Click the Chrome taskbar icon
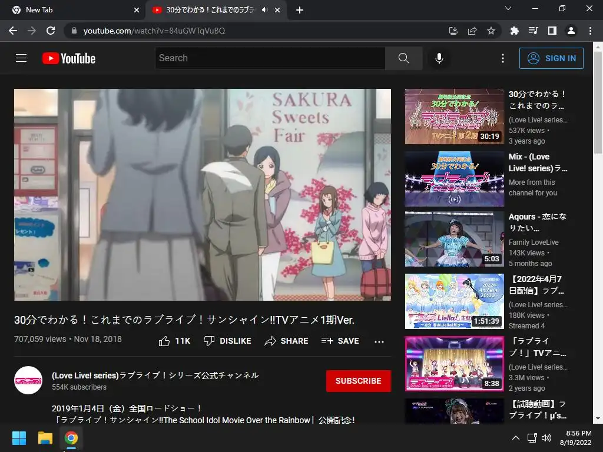This screenshot has height=452, width=603. [71, 438]
